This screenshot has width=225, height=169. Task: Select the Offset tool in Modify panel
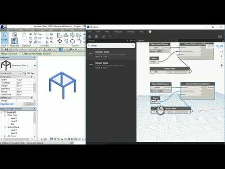(x=66, y=35)
